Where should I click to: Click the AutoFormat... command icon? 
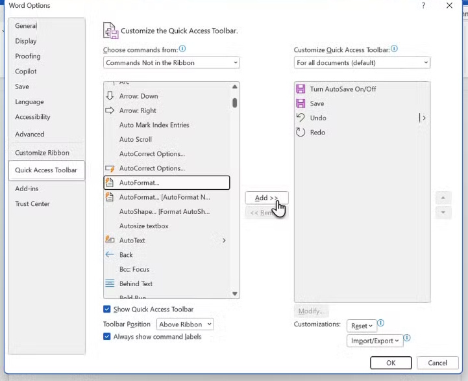(x=110, y=183)
